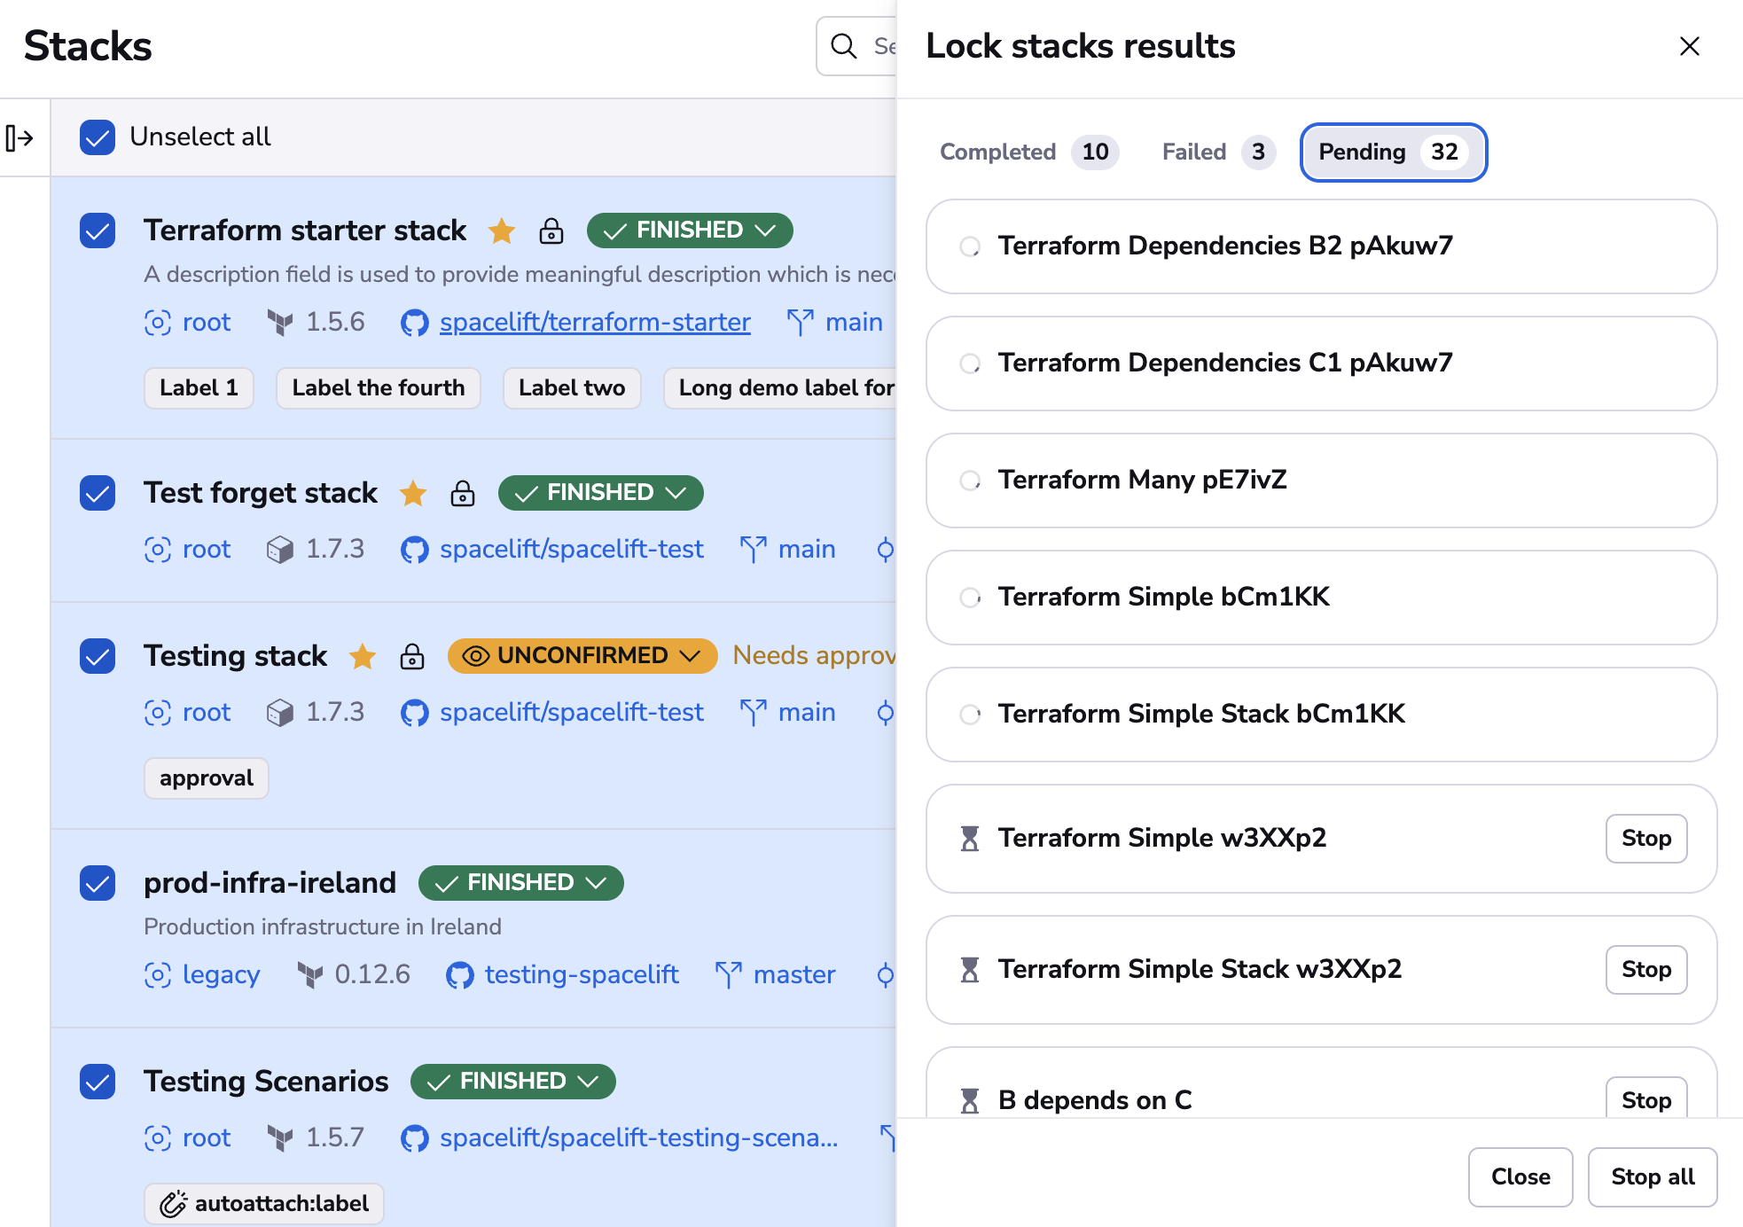
Task: Click the lock icon beside Test forget stack
Action: pyautogui.click(x=463, y=493)
